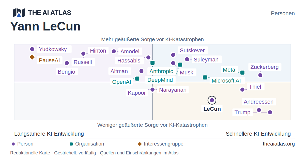The image size is (305, 160).
Task: Click the OpenAI square marker
Action: click(x=137, y=78)
